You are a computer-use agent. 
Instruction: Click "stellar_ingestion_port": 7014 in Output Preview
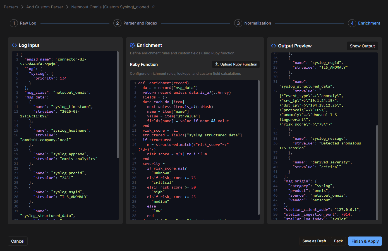(x=318, y=214)
